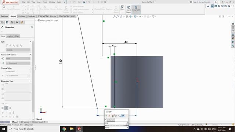235x132 pixels.
Task: Open the Style <NONE> dropdown
Action: 18,50
